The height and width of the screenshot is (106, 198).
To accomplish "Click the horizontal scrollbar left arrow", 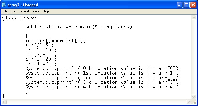I will point(4,102).
